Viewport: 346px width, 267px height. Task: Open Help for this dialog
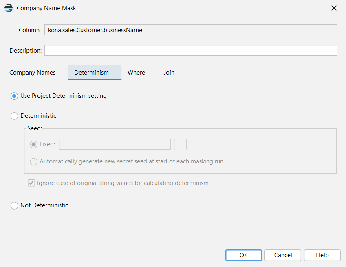click(x=322, y=255)
